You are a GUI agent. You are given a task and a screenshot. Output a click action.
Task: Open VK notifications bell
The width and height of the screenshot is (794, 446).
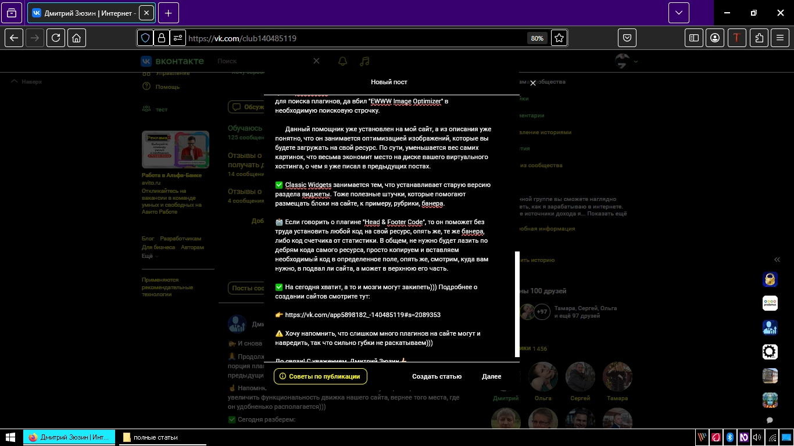pyautogui.click(x=342, y=61)
